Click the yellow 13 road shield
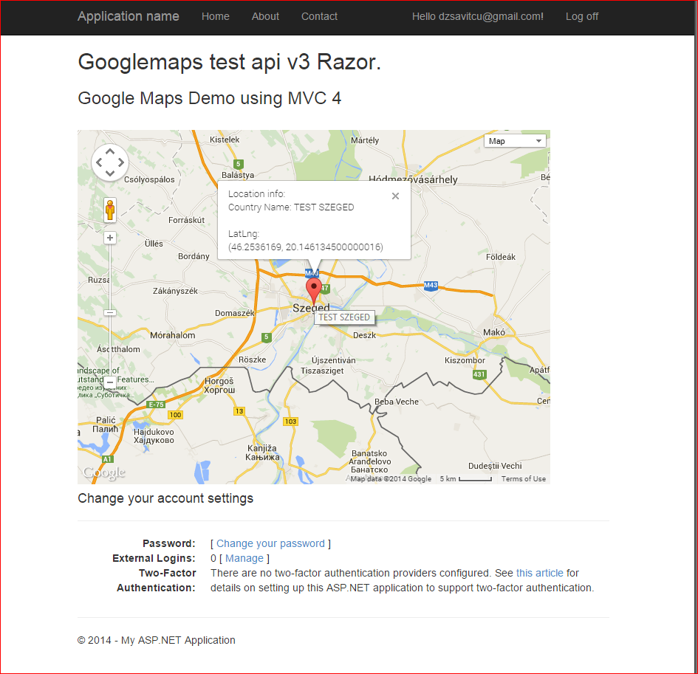Screen dimensions: 698x674 coord(239,411)
